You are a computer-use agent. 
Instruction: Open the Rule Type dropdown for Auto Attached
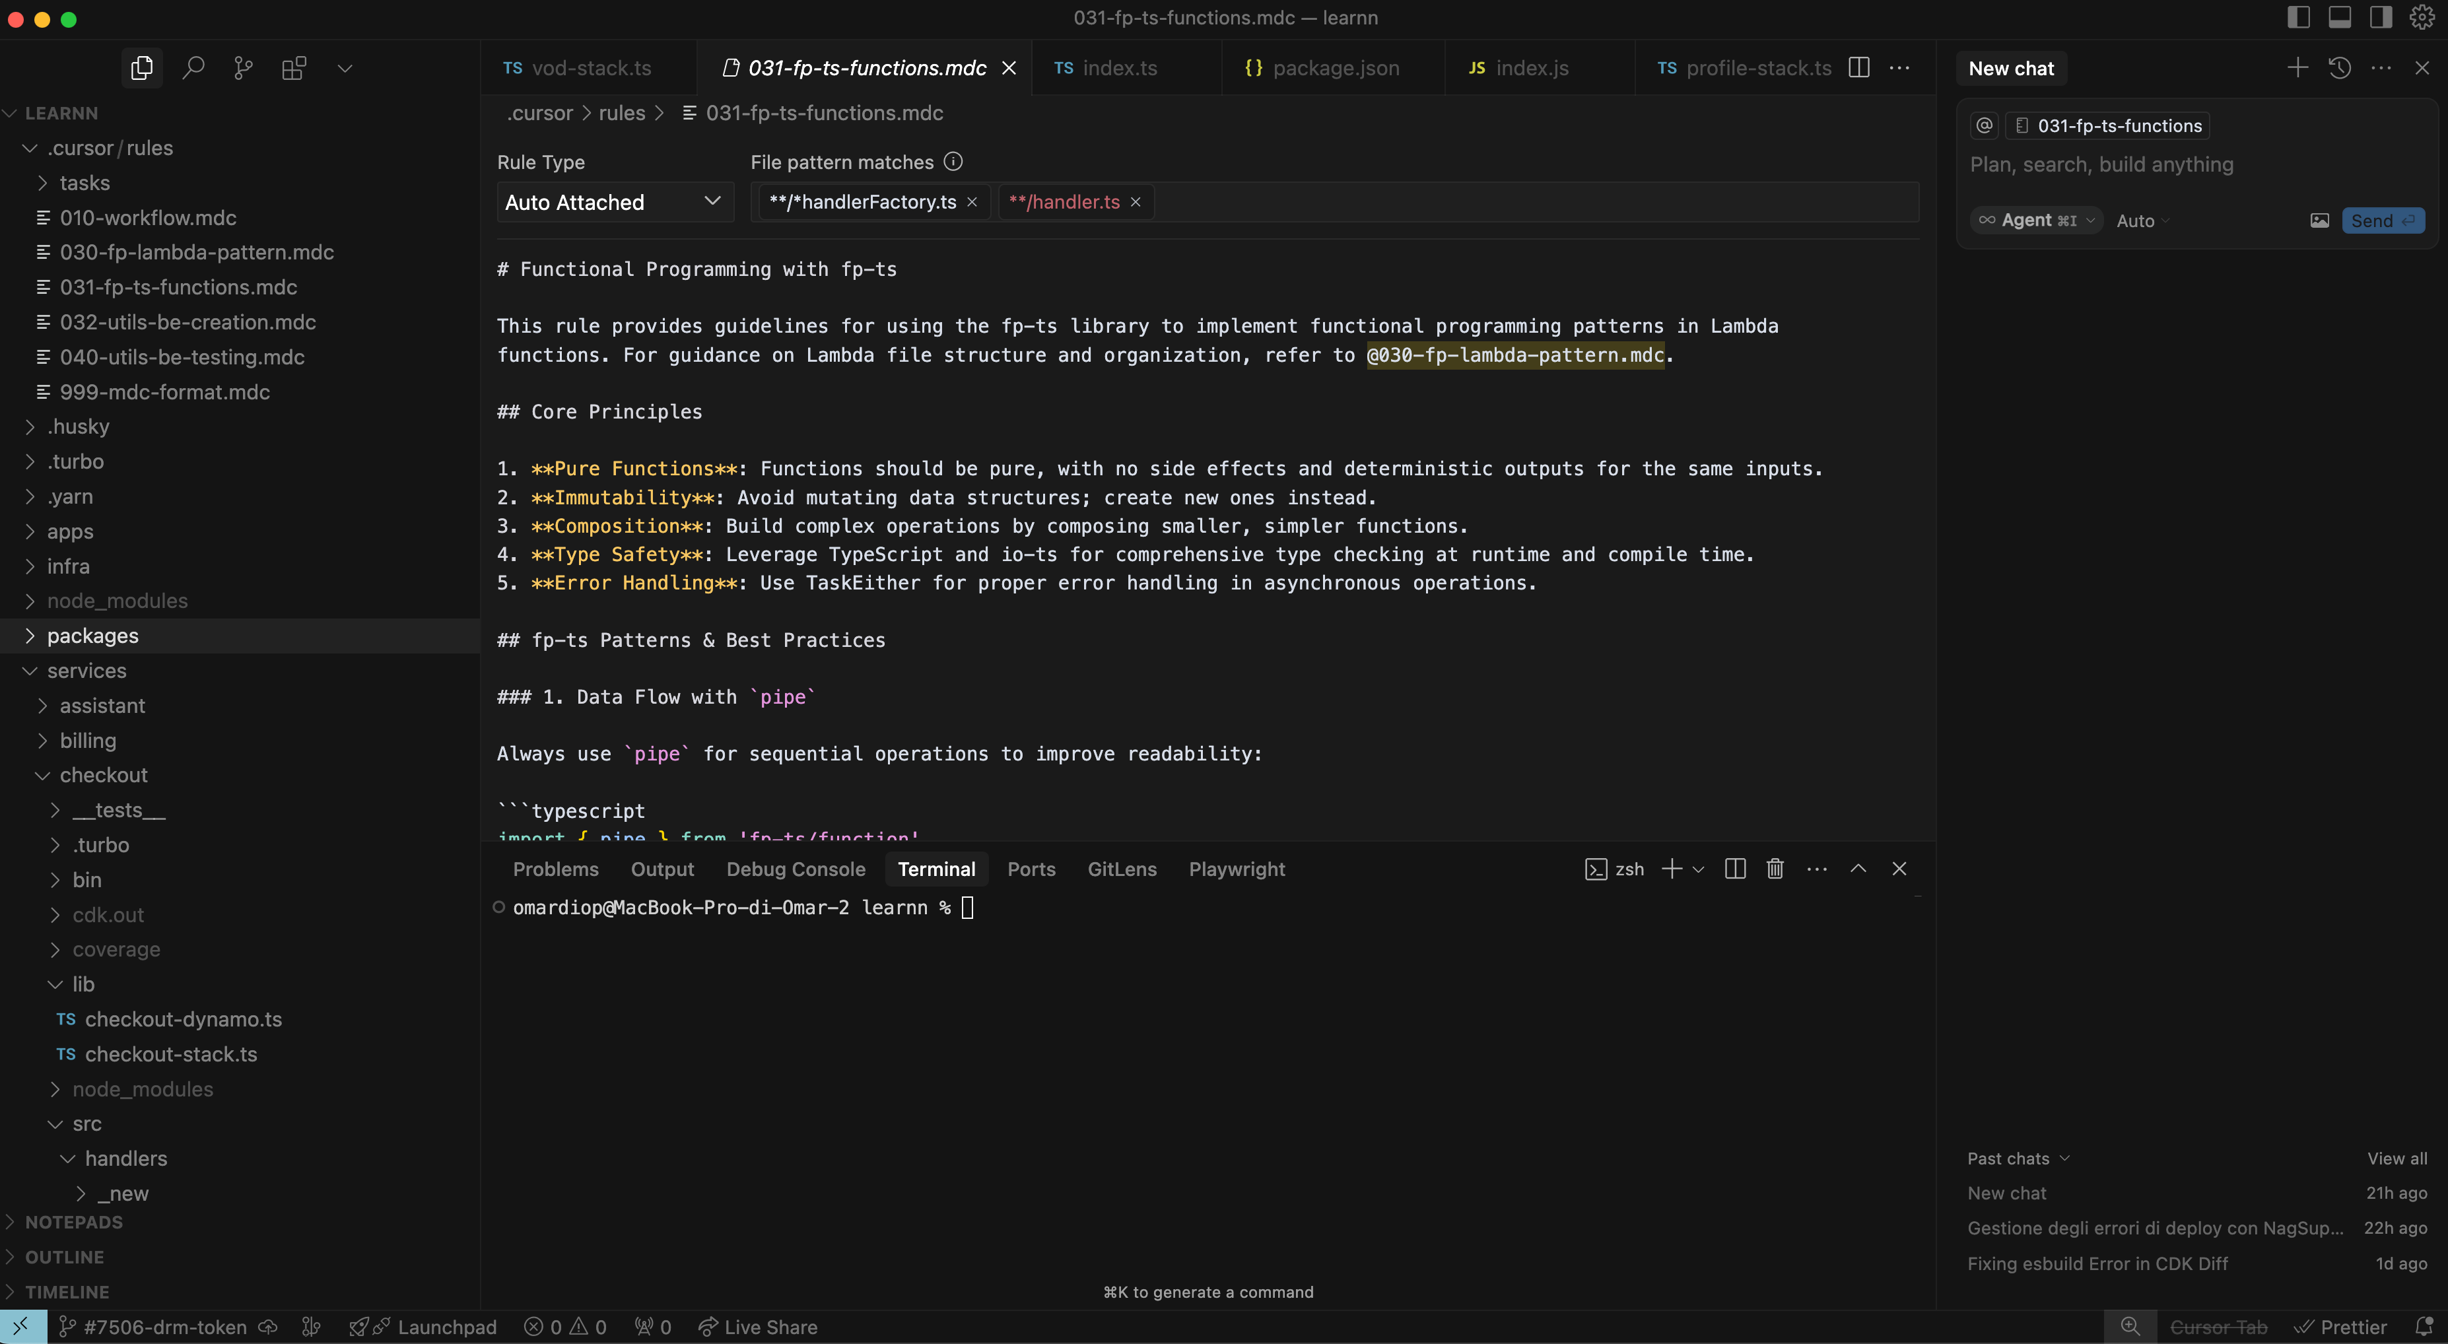613,201
